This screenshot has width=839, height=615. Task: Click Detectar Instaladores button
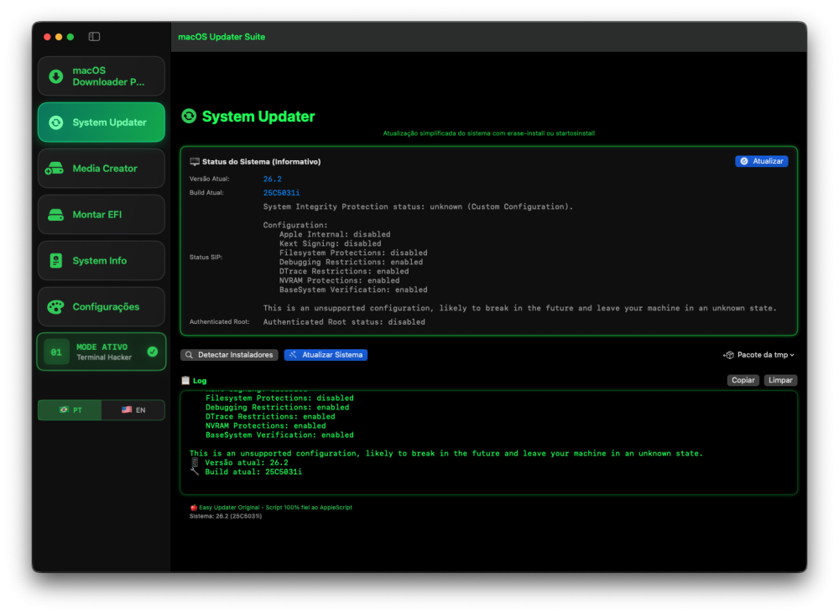(x=229, y=355)
